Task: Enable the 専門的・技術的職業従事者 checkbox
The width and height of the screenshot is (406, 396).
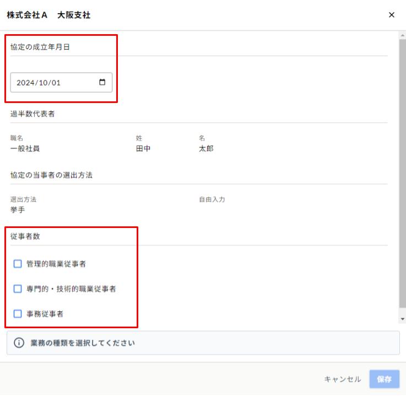Action: point(18,289)
